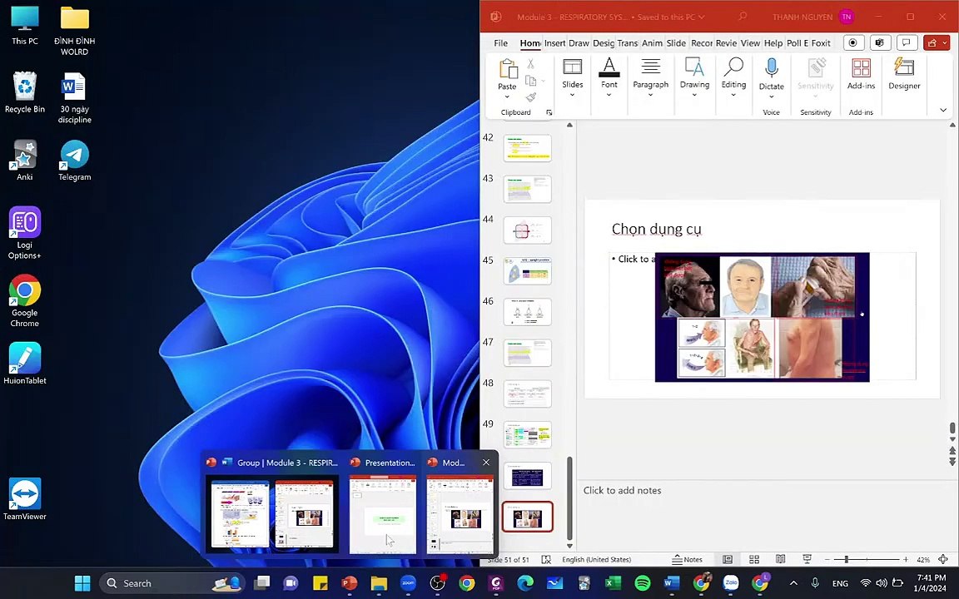
Task: Click the Windows Start button
Action: coord(82,583)
